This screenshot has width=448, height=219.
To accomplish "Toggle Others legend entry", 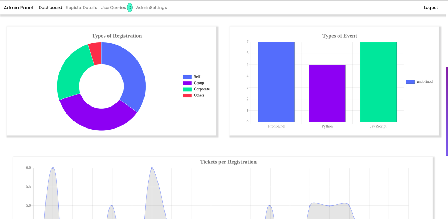I will tap(194, 95).
